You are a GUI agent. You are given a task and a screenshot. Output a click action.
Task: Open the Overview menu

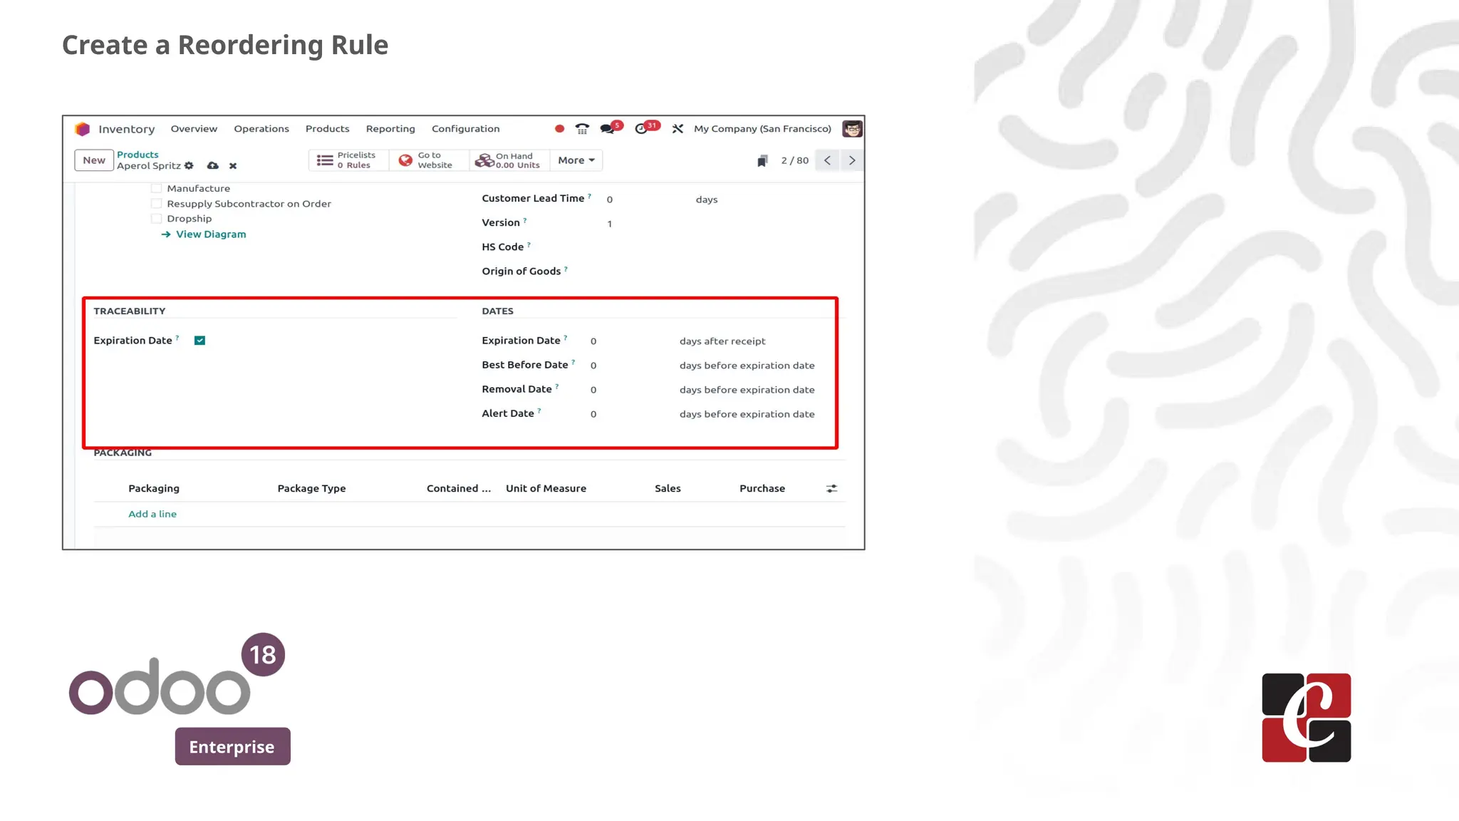tap(194, 129)
